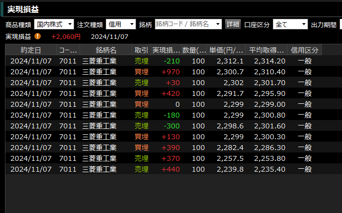Sort by the 数量(... column header
The height and width of the screenshot is (213, 342).
coord(194,50)
